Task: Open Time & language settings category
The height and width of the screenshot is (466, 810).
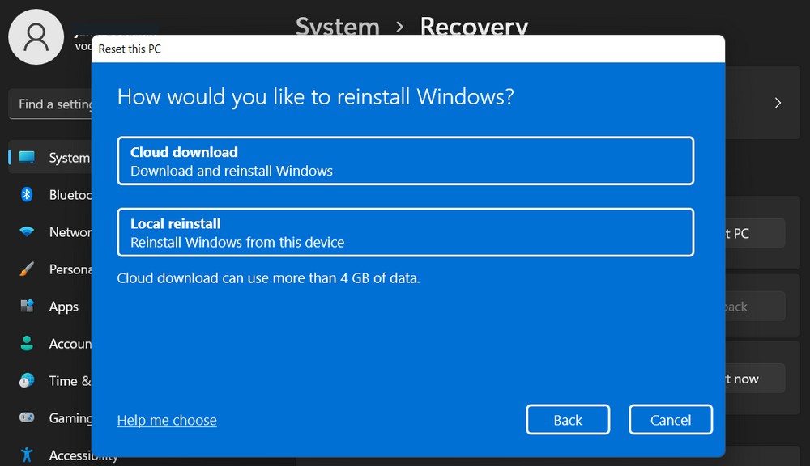Action: (x=50, y=381)
